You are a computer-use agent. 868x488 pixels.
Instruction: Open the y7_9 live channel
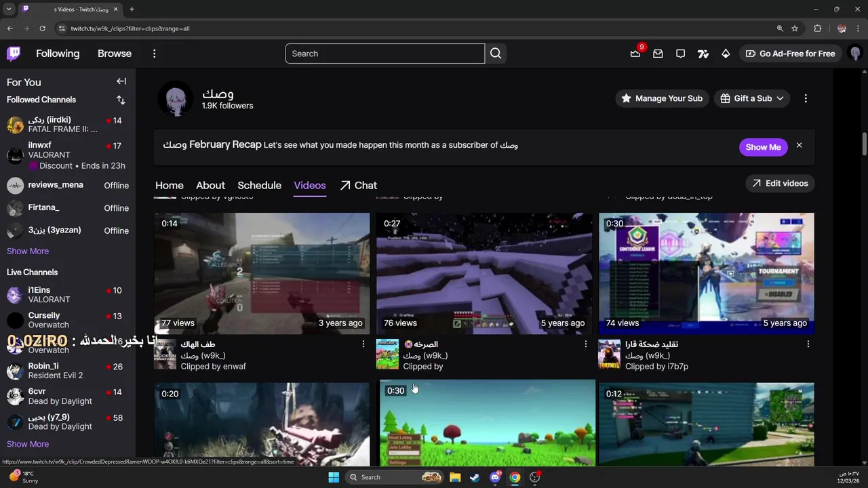68,422
